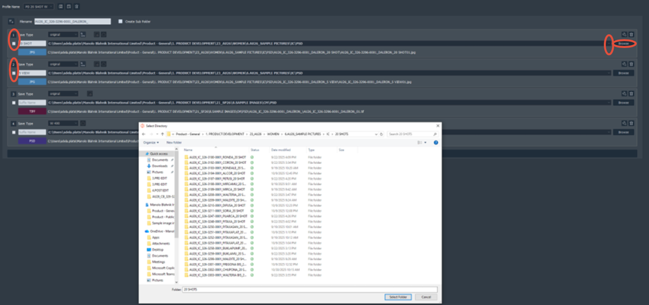This screenshot has height=305, width=649.
Task: Duplicate save row 2 with its copy icon
Action: coord(624,64)
